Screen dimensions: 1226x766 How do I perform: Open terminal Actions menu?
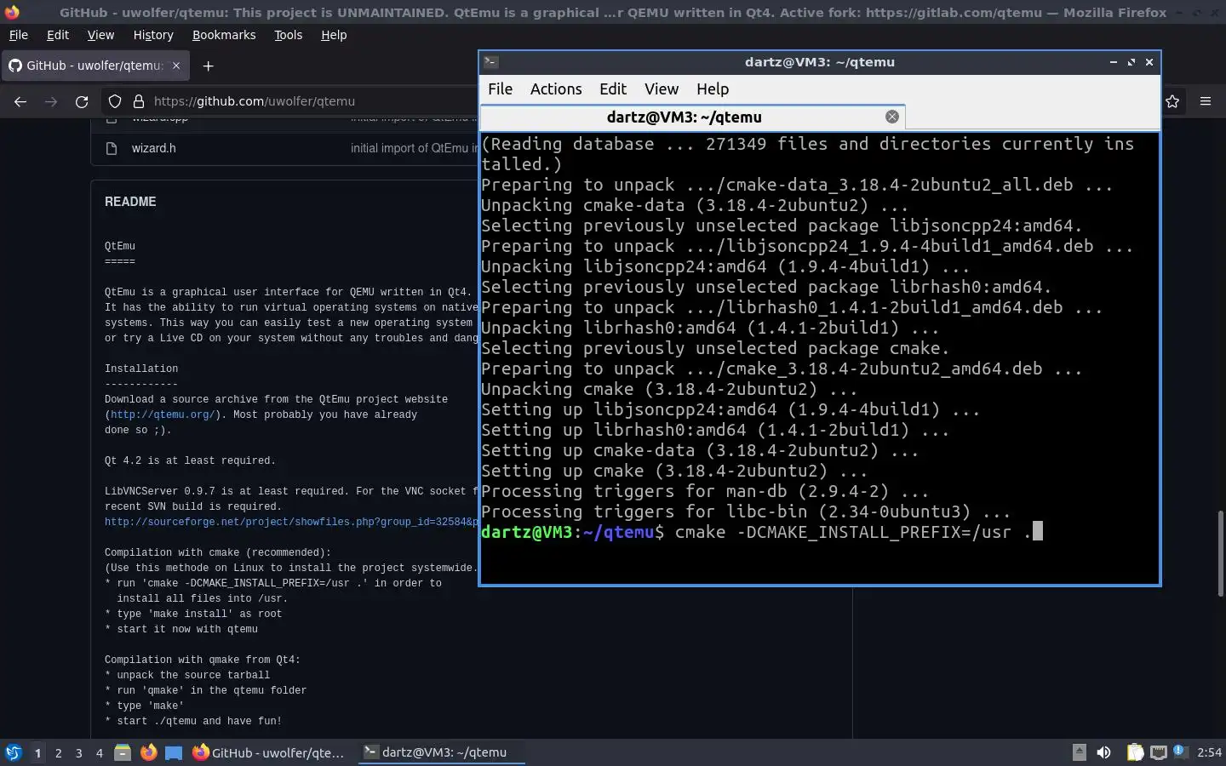point(556,89)
